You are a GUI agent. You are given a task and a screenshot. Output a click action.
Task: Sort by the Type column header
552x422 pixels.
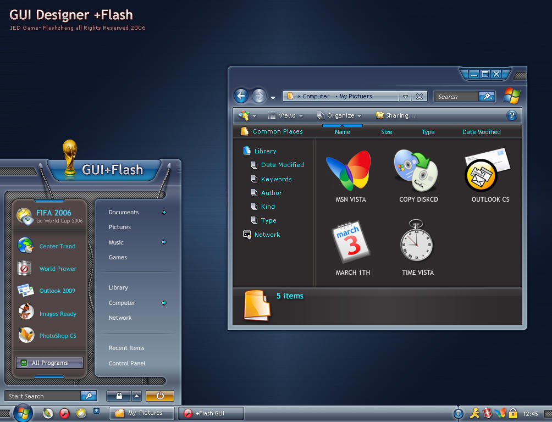tap(428, 132)
